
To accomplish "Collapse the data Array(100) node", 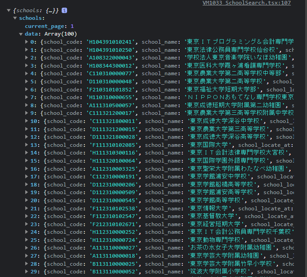I will pos(21,34).
